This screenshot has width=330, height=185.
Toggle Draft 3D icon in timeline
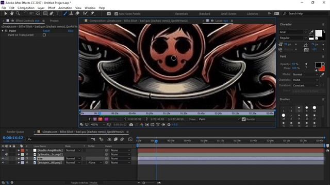point(101,139)
